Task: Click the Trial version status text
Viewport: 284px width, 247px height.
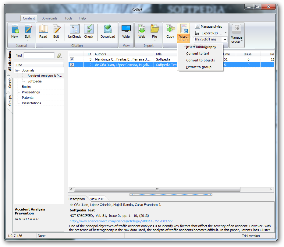Action: pyautogui.click(x=251, y=236)
